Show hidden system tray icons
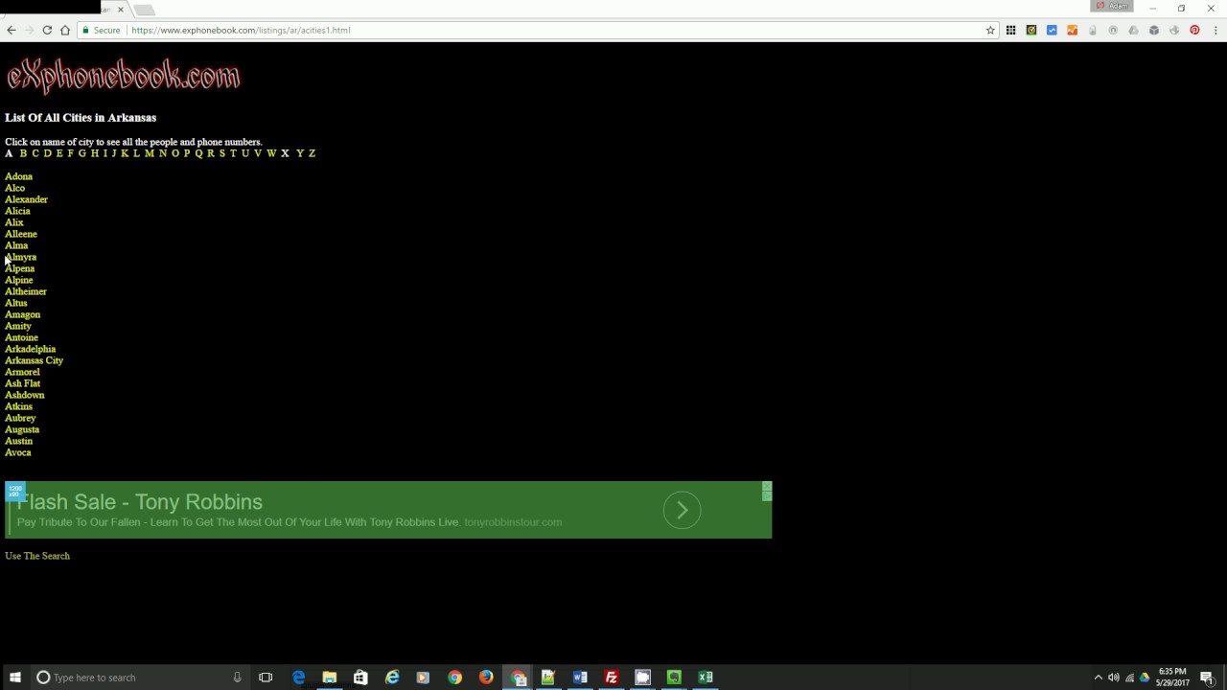 pos(1098,678)
